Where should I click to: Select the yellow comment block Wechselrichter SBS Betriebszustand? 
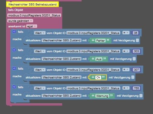coord(32,5)
